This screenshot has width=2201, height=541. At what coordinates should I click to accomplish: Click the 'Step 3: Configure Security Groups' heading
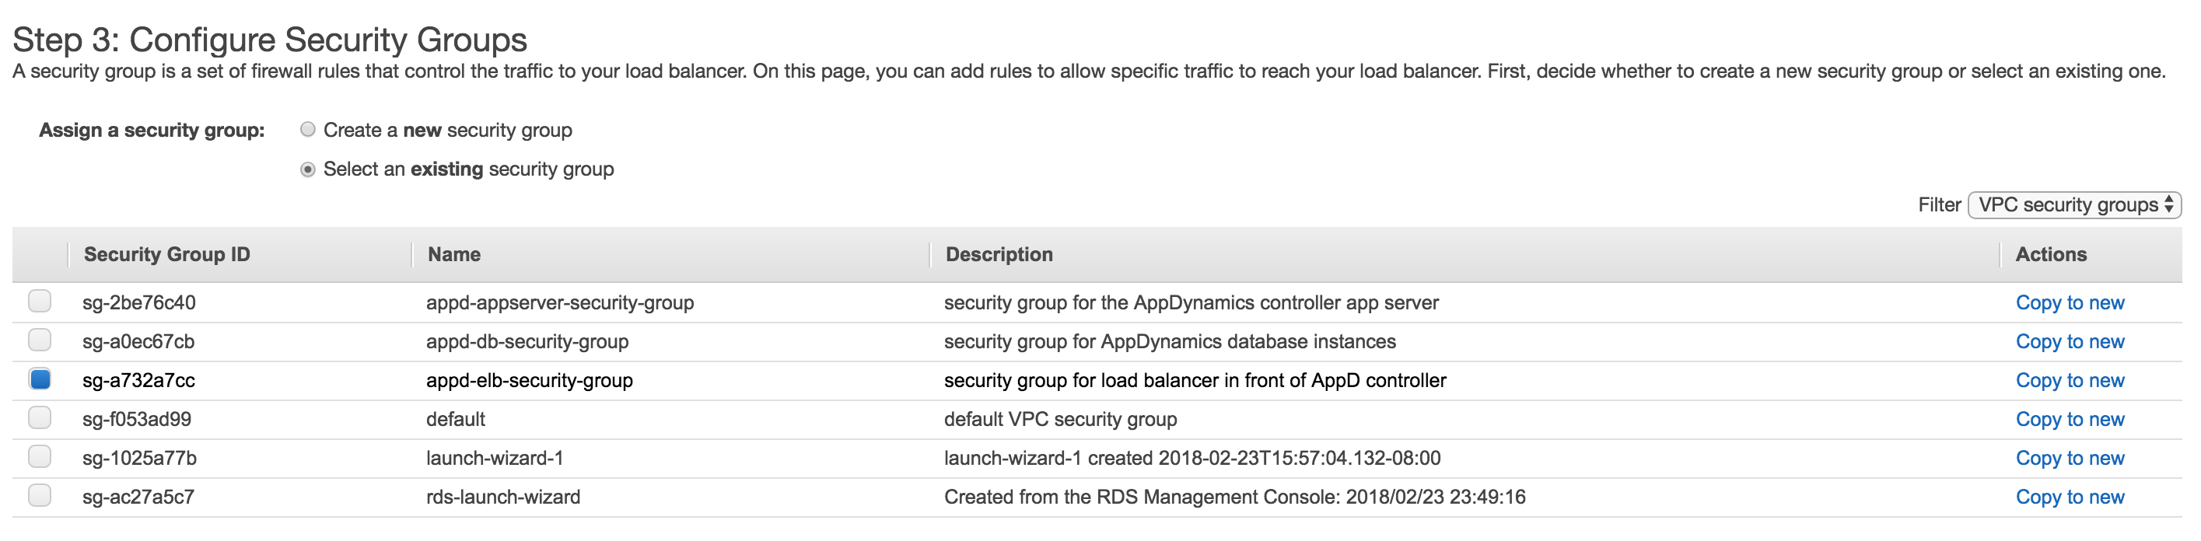(x=270, y=40)
